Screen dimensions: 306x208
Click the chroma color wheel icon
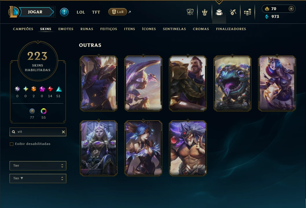click(x=43, y=111)
